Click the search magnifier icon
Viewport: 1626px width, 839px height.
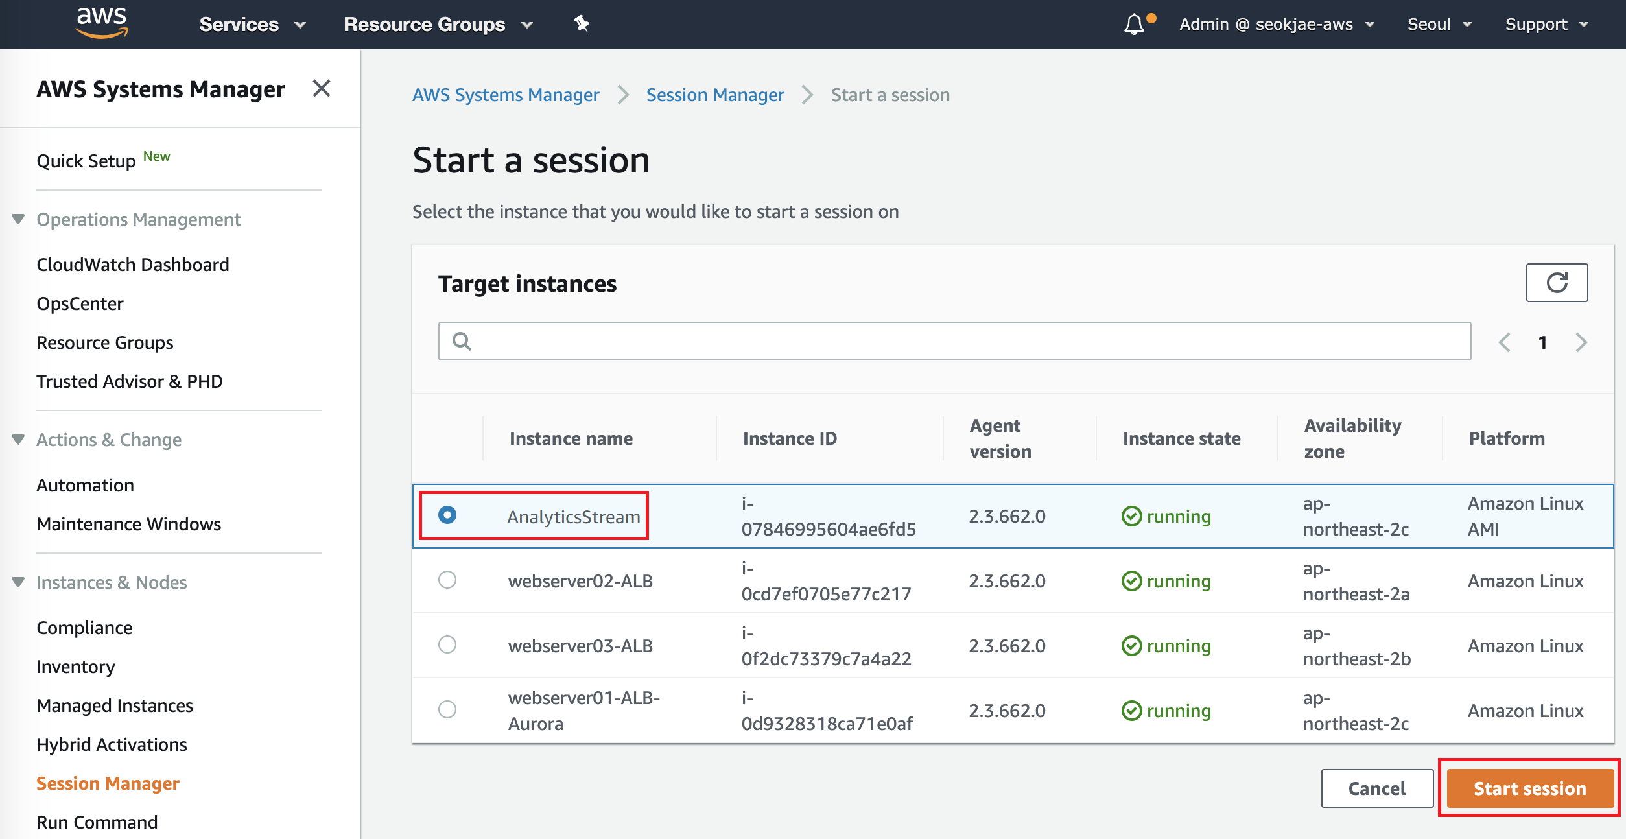(462, 341)
